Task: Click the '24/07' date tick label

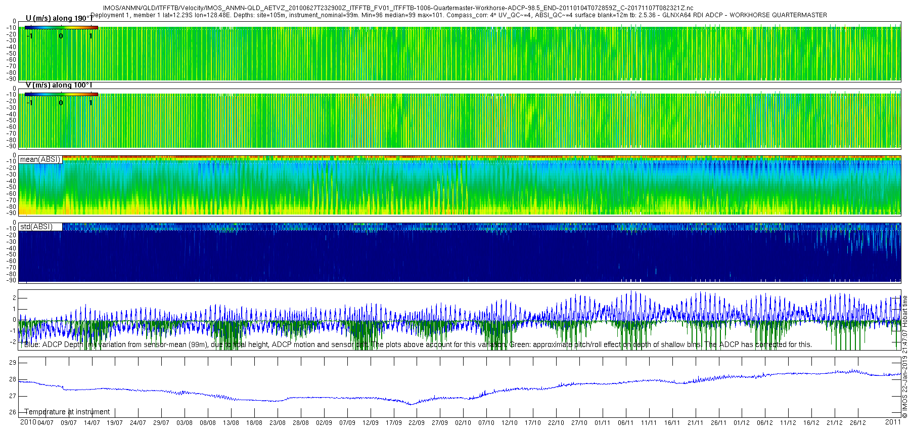Action: 138,423
